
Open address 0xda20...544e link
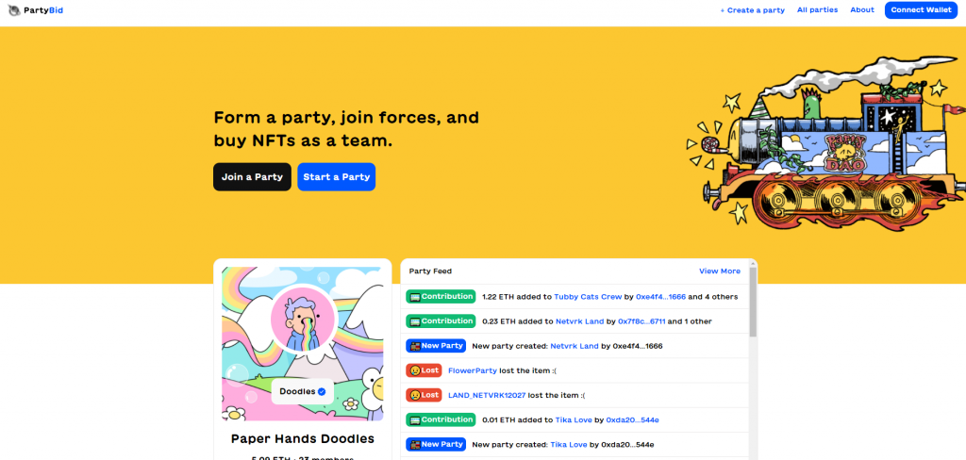(x=633, y=420)
